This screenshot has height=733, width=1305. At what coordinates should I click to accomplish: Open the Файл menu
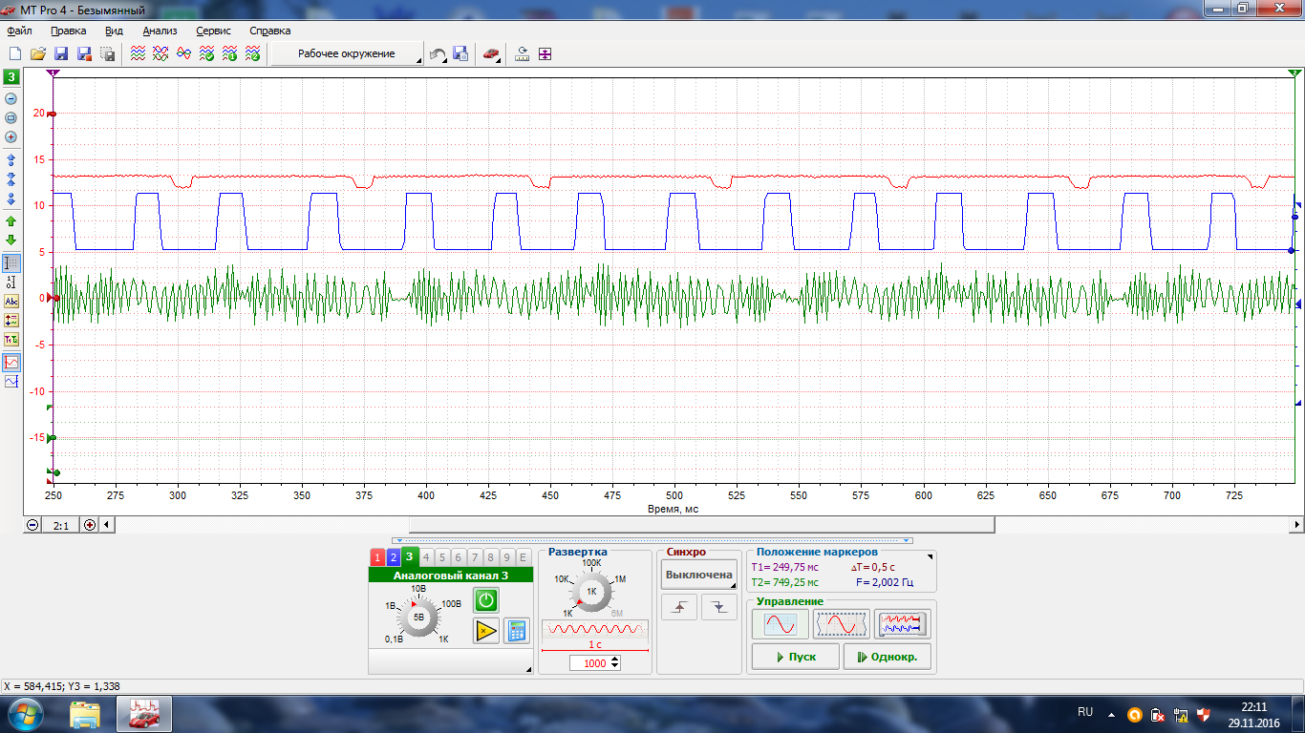tap(19, 31)
